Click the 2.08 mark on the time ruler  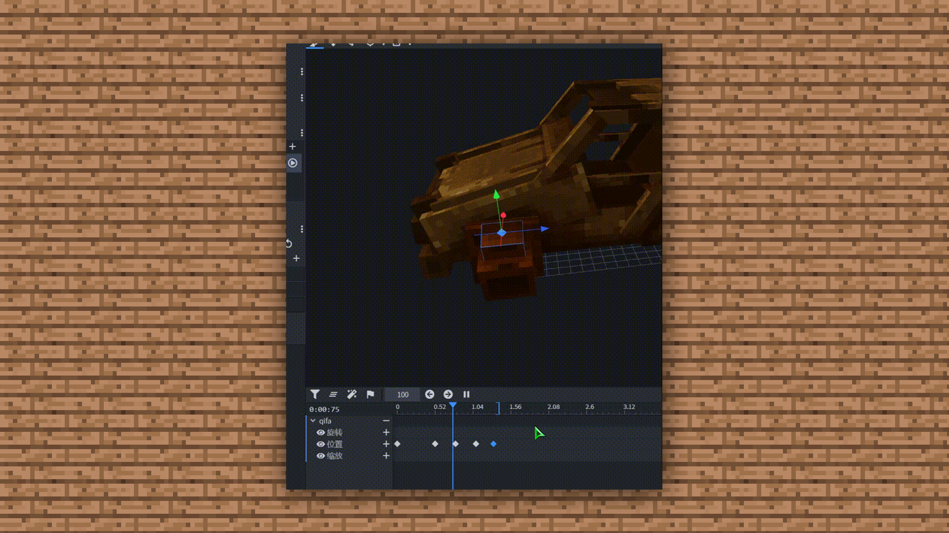pyautogui.click(x=554, y=407)
